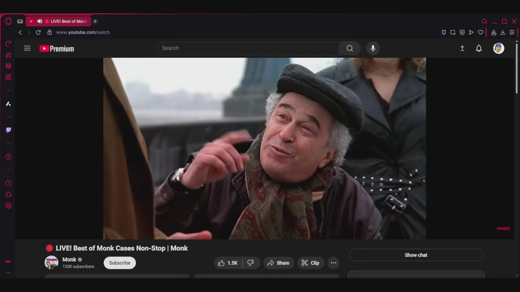The height and width of the screenshot is (292, 520).
Task: Open browser Settings gear in sidebar
Action: coord(8,206)
